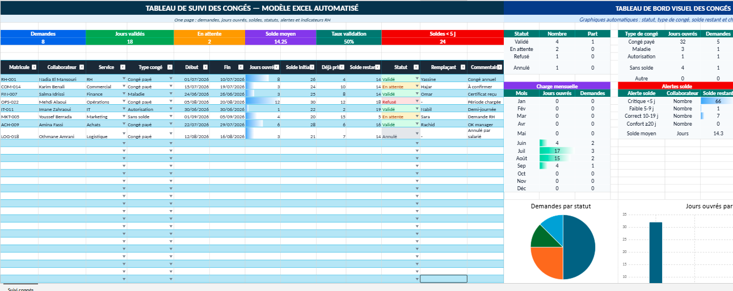This screenshot has height=291, width=733.
Task: Select the outlined empty cell in last row
Action: tap(444, 279)
